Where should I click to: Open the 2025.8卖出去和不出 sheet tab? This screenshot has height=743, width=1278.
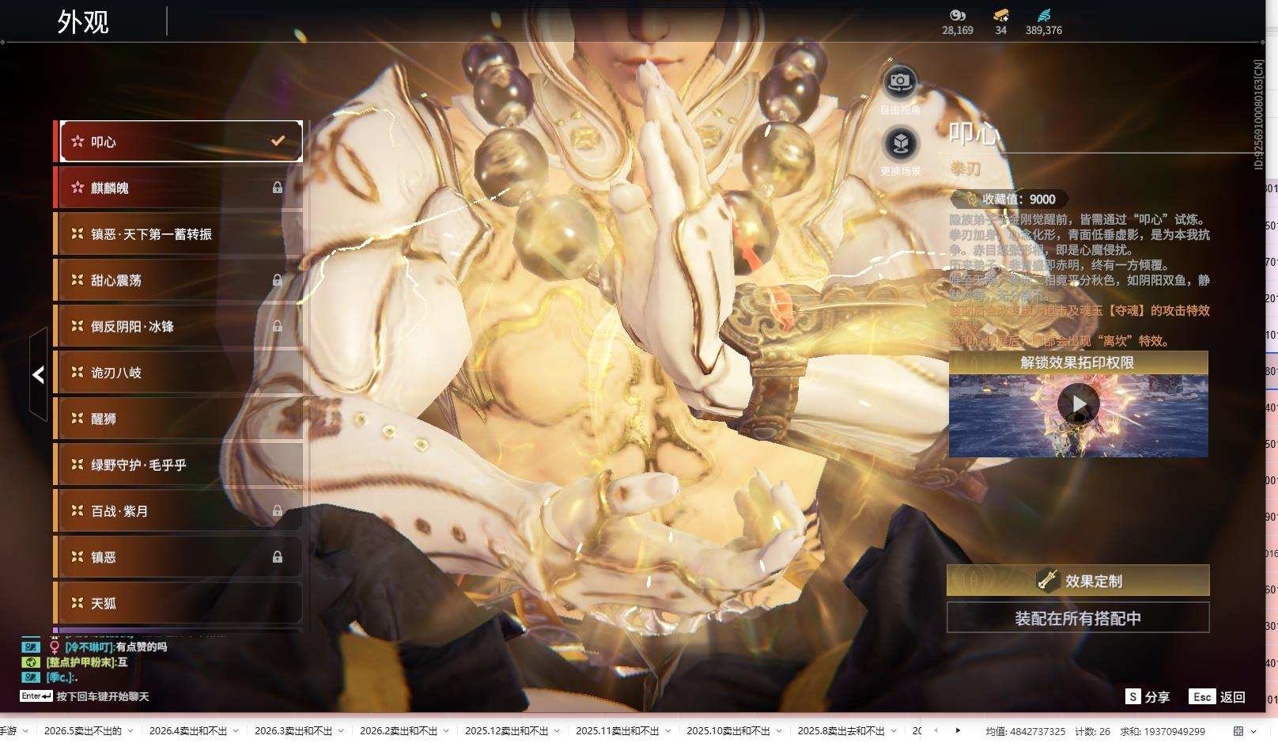[x=841, y=730]
